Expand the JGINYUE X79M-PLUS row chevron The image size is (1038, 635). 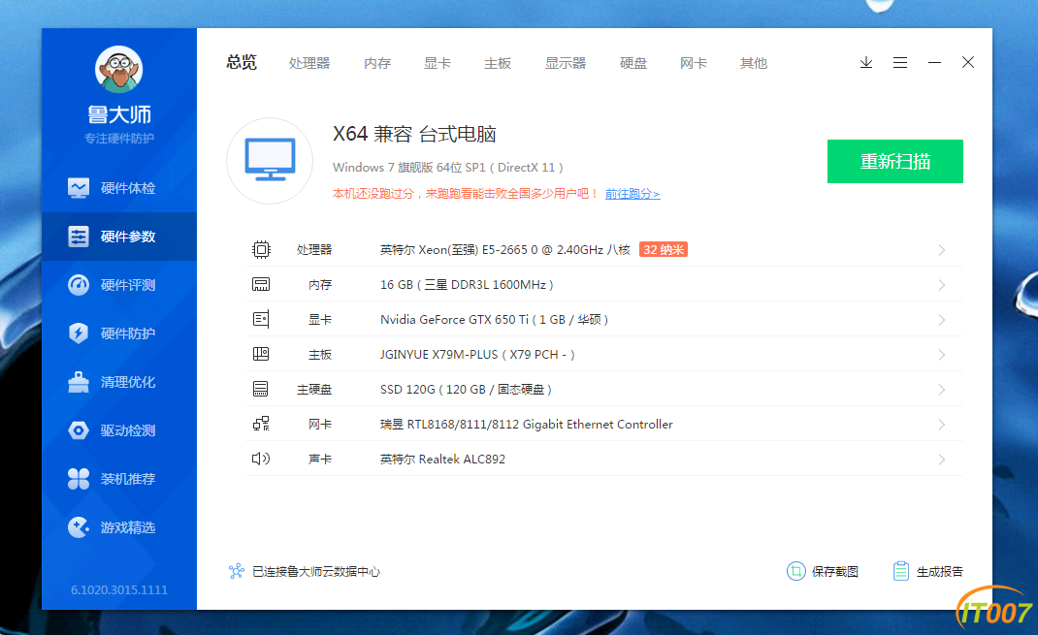(941, 355)
